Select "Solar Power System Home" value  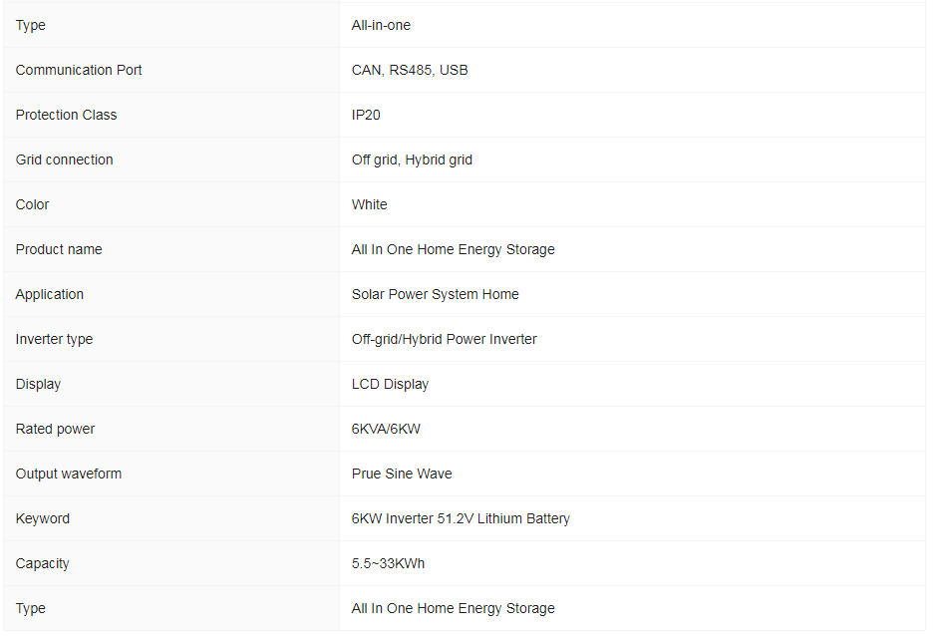pyautogui.click(x=435, y=294)
